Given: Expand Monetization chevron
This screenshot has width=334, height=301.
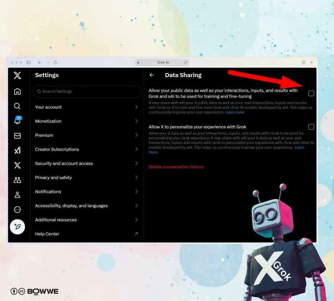Looking at the screenshot, I should pyautogui.click(x=137, y=121).
